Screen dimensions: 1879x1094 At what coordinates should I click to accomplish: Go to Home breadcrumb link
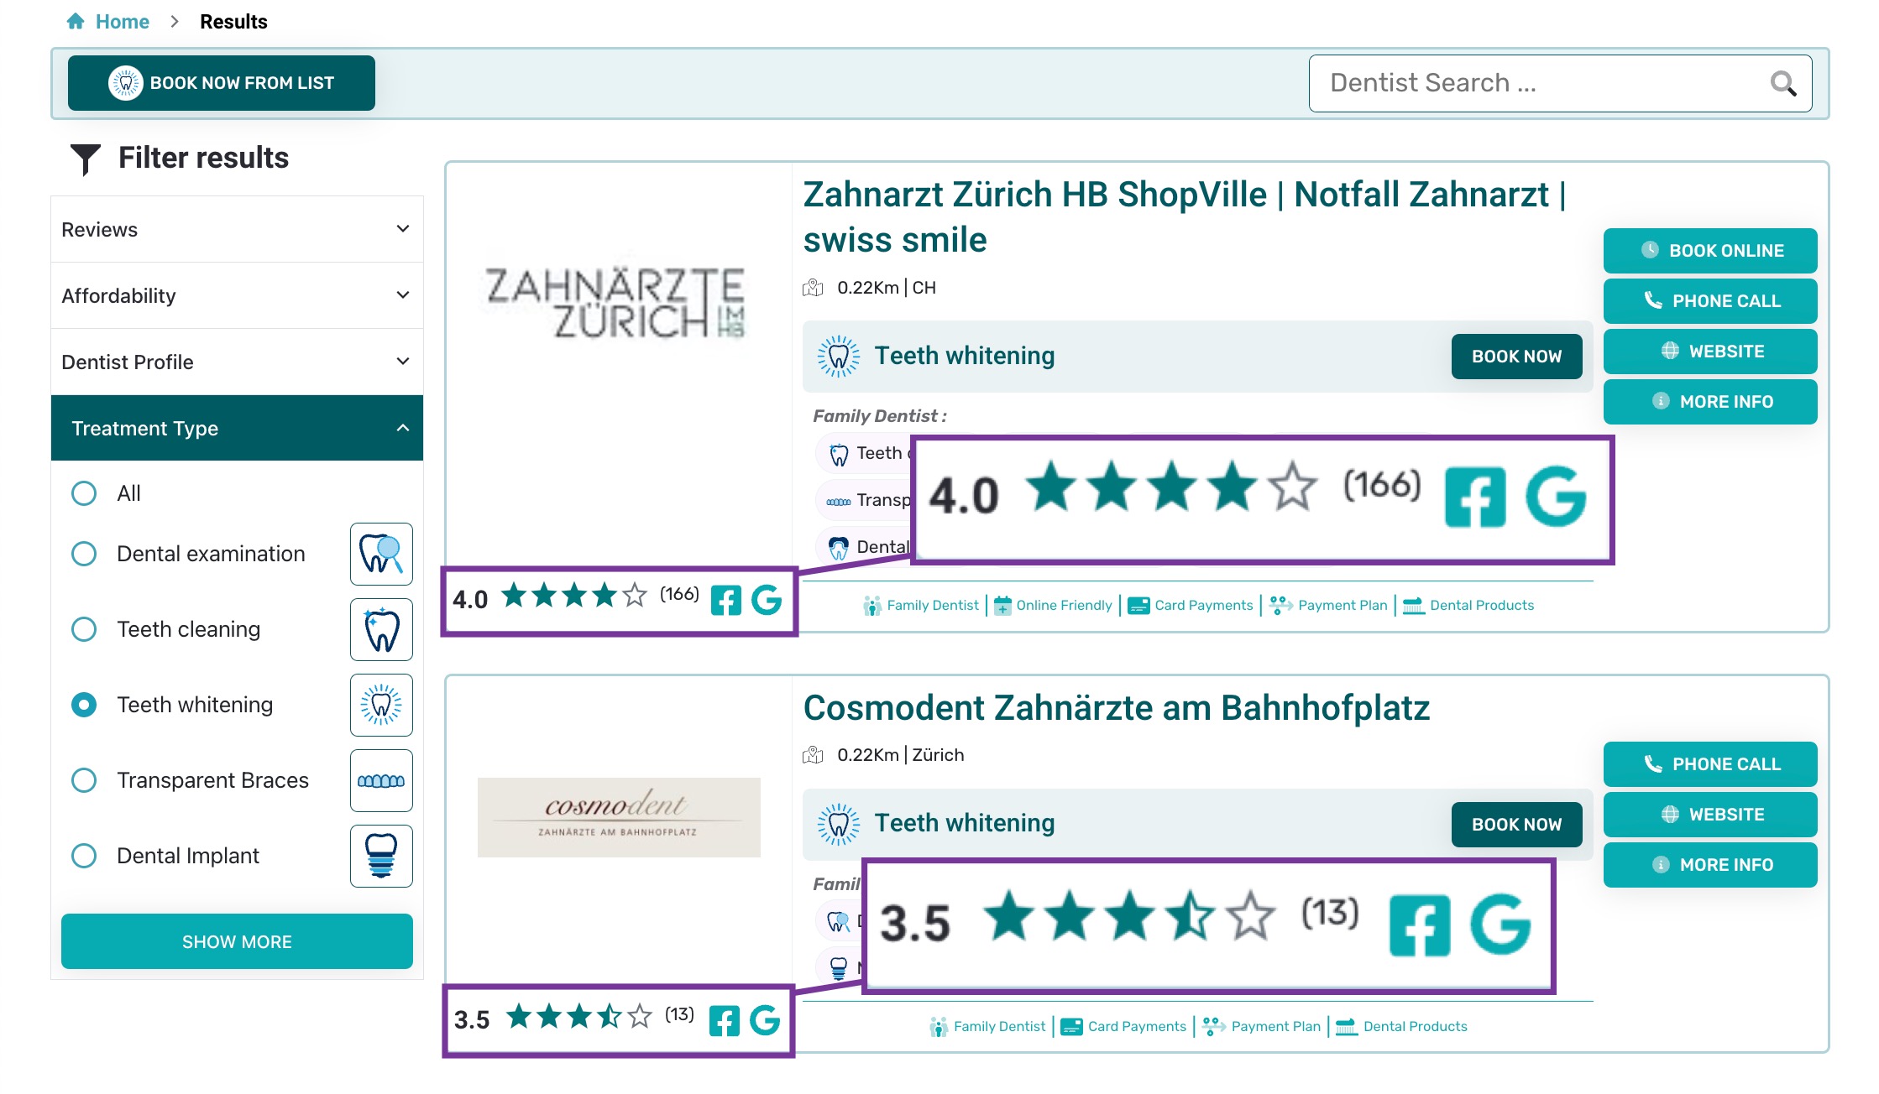click(x=122, y=21)
